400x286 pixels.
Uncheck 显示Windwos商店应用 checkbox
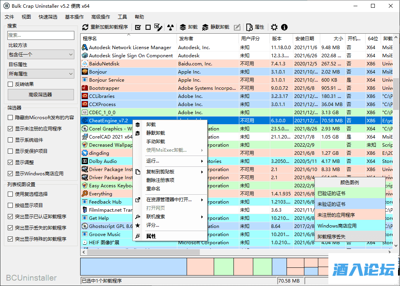point(10,173)
